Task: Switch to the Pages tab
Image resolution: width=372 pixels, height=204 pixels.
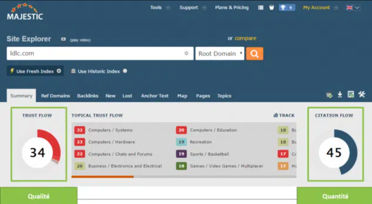Action: click(x=203, y=96)
